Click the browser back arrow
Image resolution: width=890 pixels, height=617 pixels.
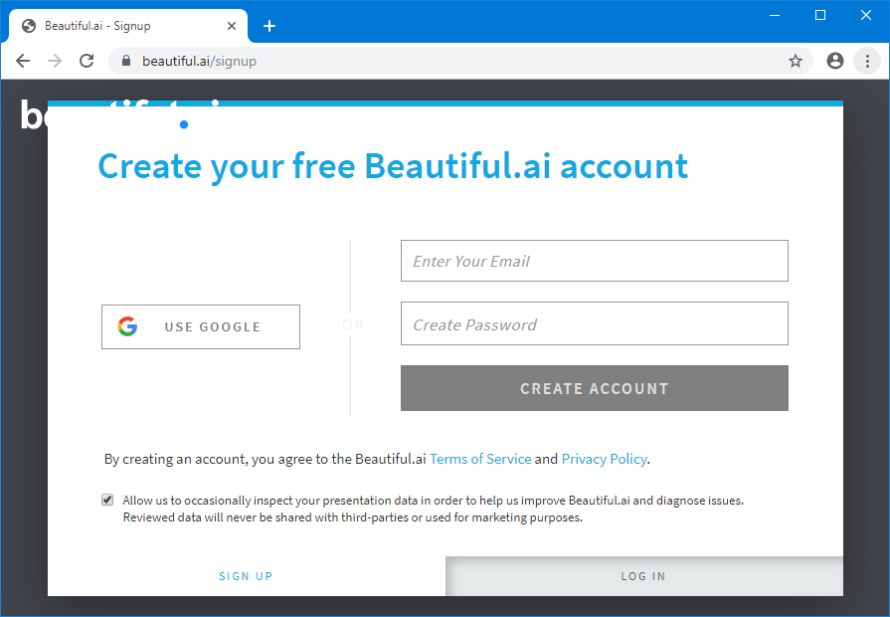(23, 61)
